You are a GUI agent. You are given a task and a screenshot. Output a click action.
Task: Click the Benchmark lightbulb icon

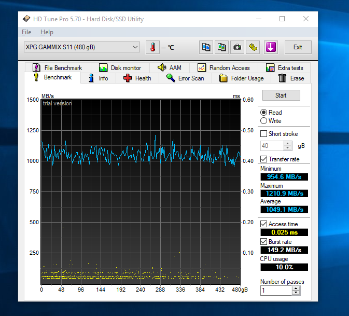click(36, 77)
